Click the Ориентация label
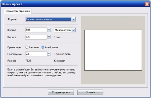The image size is (151, 98). (x=14, y=47)
